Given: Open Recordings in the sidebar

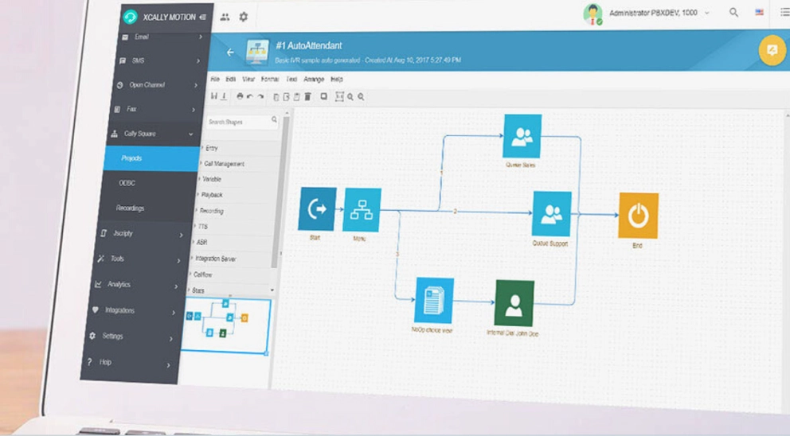Looking at the screenshot, I should (x=131, y=208).
